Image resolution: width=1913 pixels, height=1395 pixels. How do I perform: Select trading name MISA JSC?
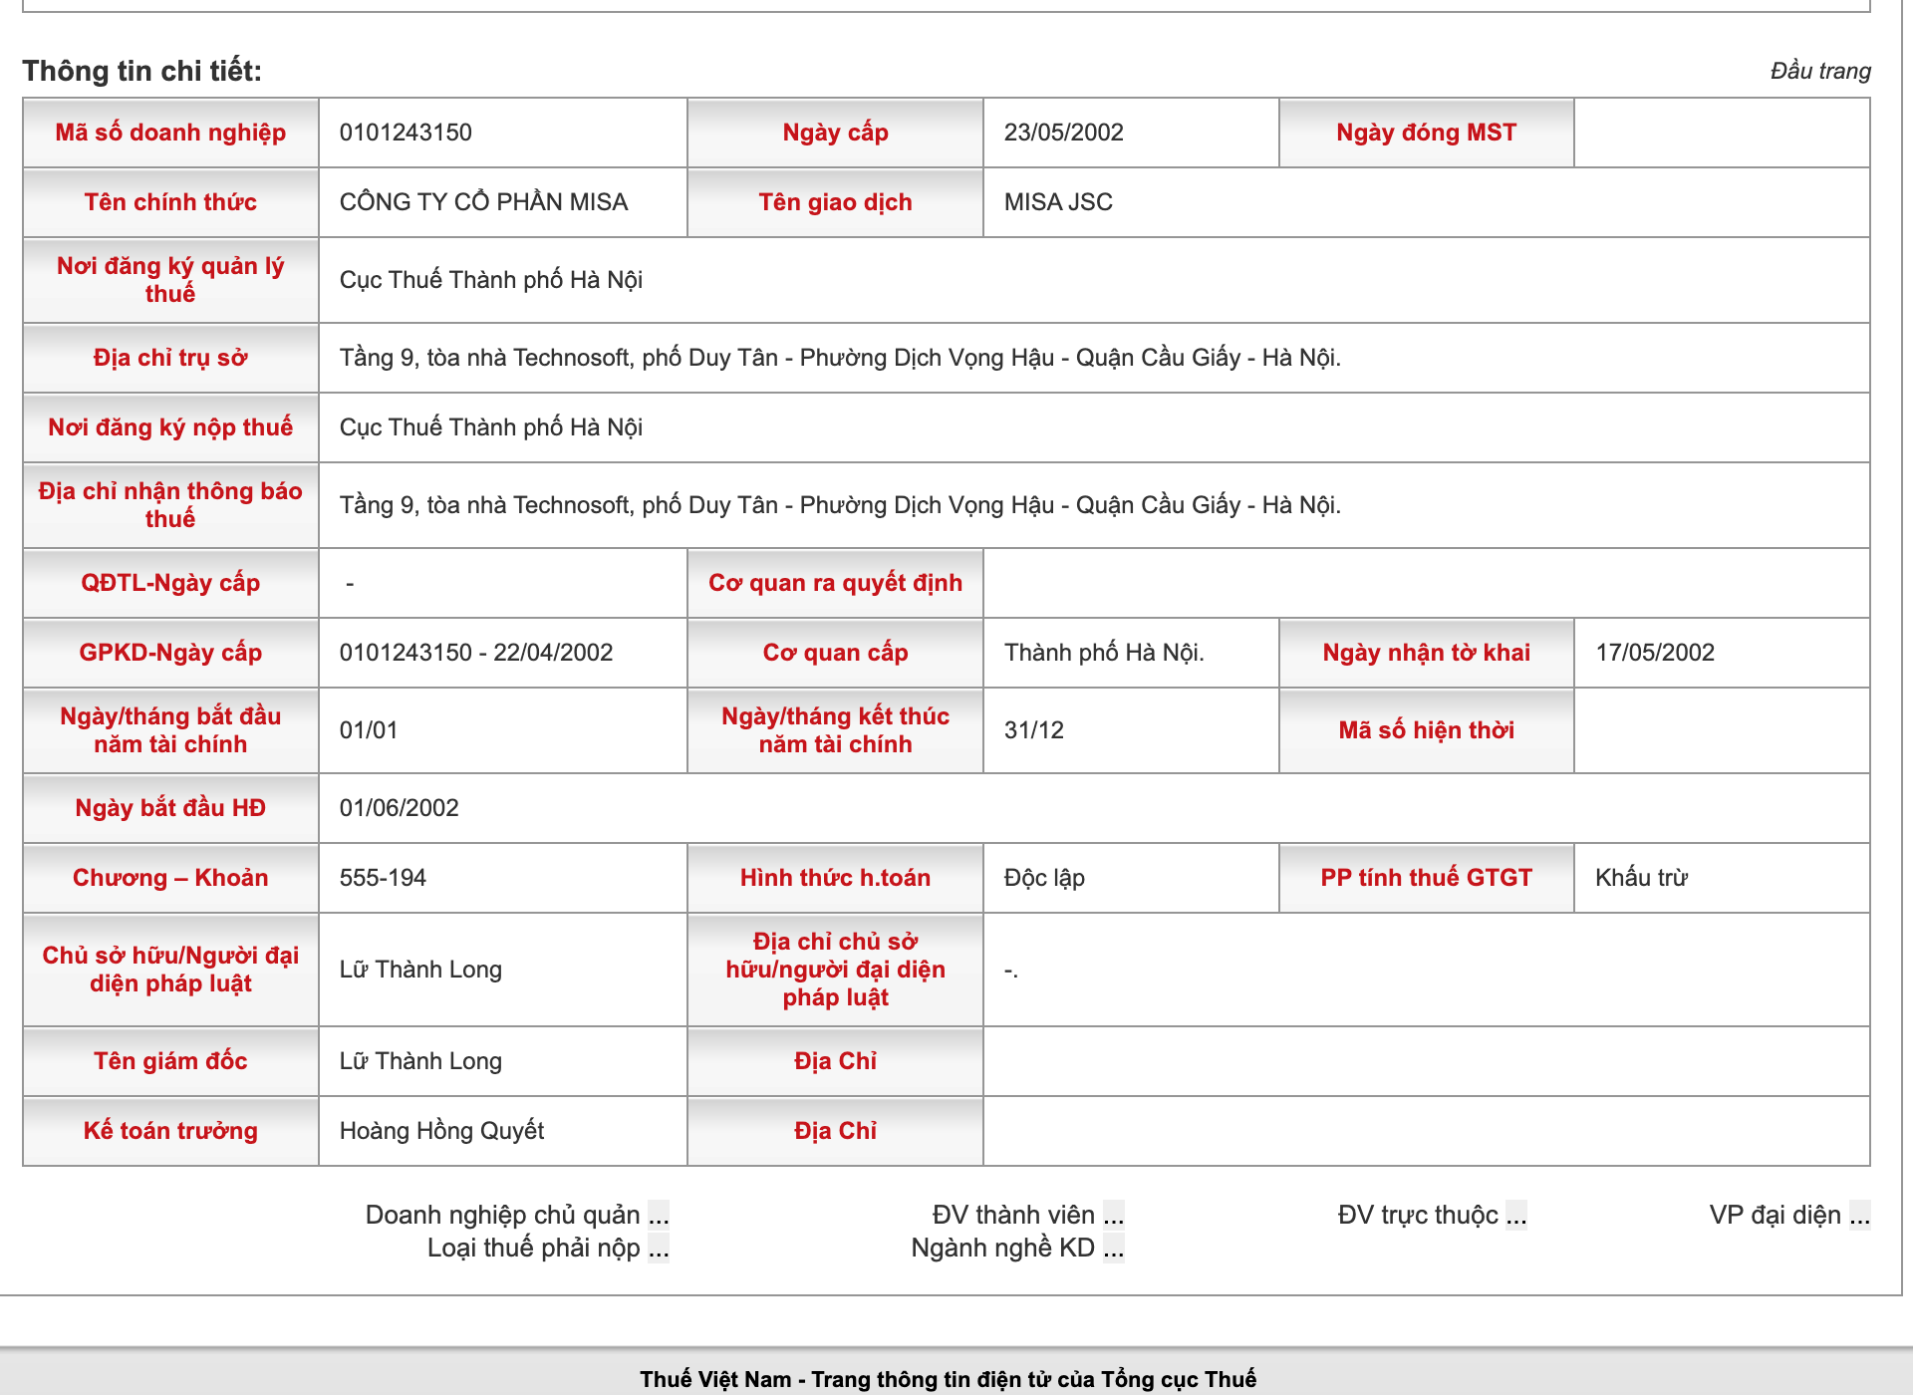click(x=1058, y=202)
